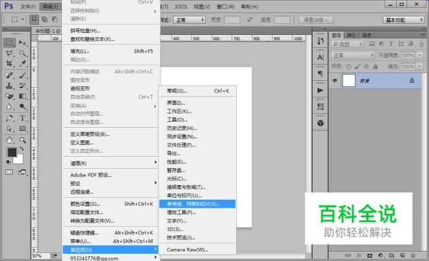This screenshot has height=261, width=429.
Task: Select the Zoom tool
Action: (22, 140)
